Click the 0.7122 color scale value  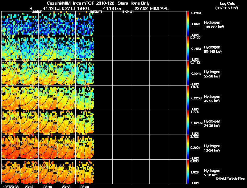click(195, 62)
